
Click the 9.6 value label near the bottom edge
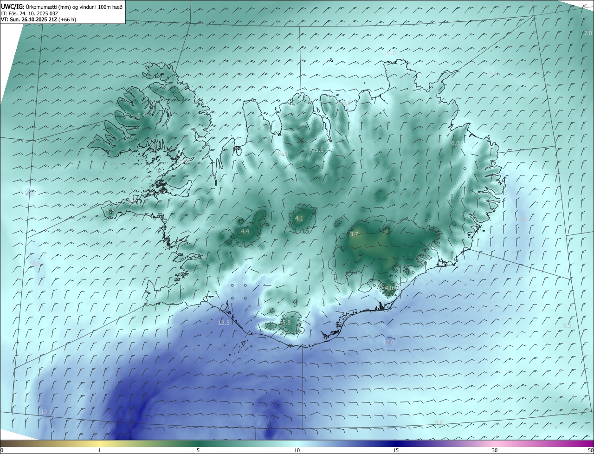pos(439,422)
